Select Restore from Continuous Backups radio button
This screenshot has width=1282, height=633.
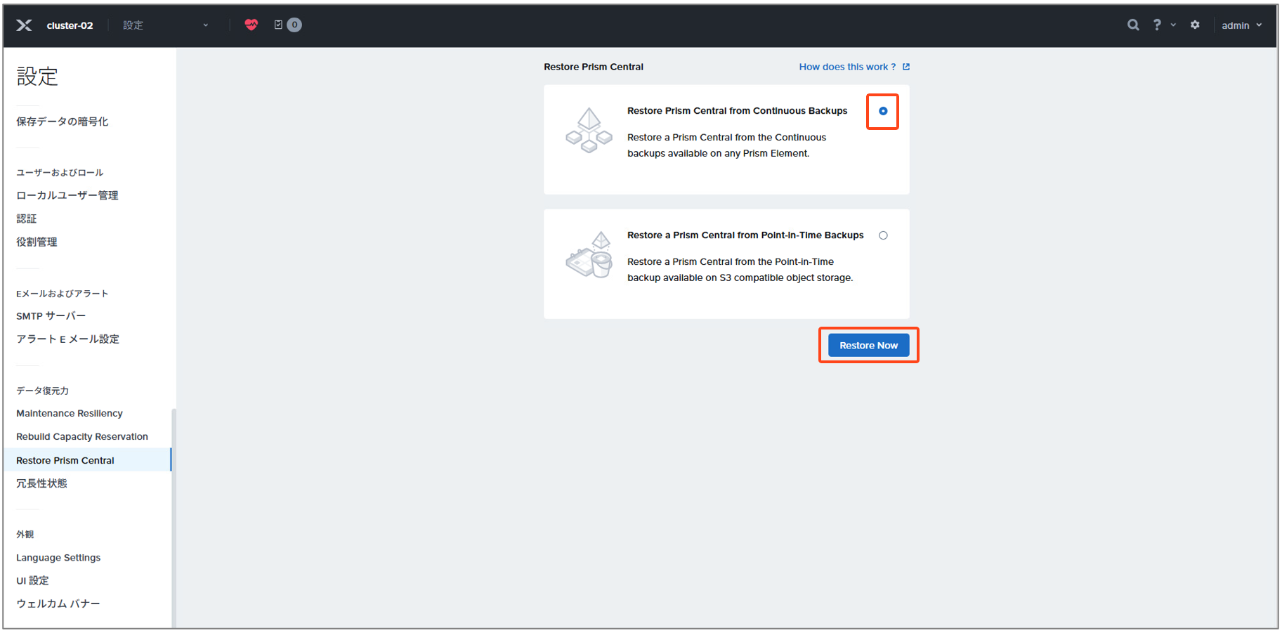tap(883, 111)
